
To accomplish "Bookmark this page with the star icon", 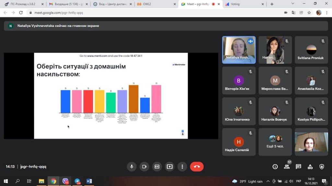I will (x=309, y=13).
